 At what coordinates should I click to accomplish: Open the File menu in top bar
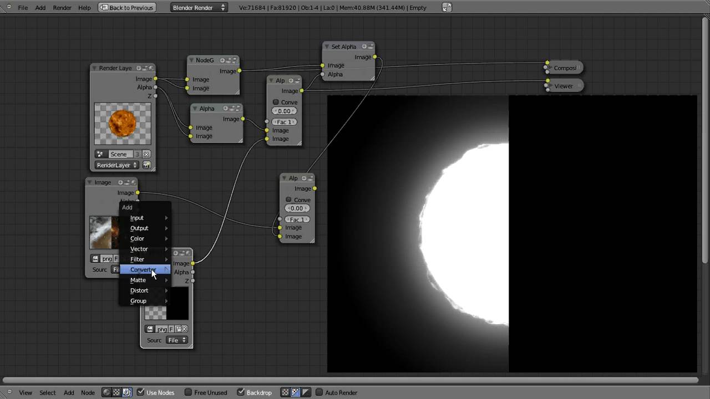point(23,8)
